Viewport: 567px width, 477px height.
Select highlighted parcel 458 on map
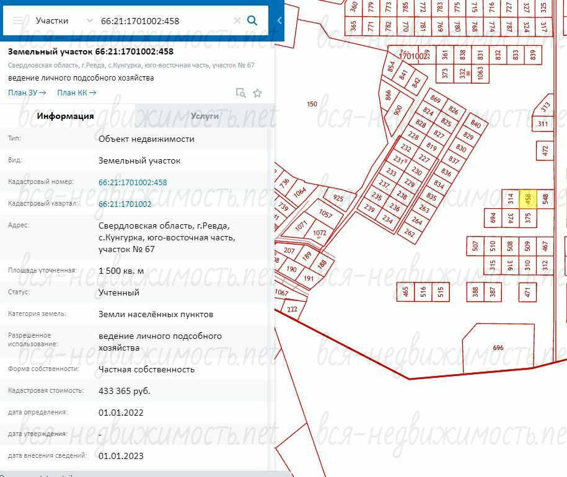tap(528, 199)
